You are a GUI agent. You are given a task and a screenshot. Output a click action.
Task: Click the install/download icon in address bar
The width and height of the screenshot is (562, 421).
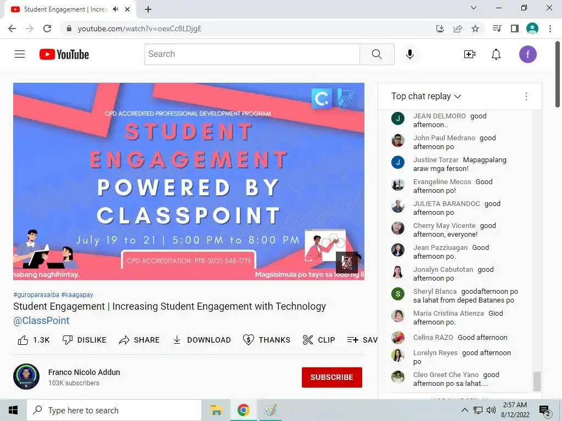[x=440, y=29]
